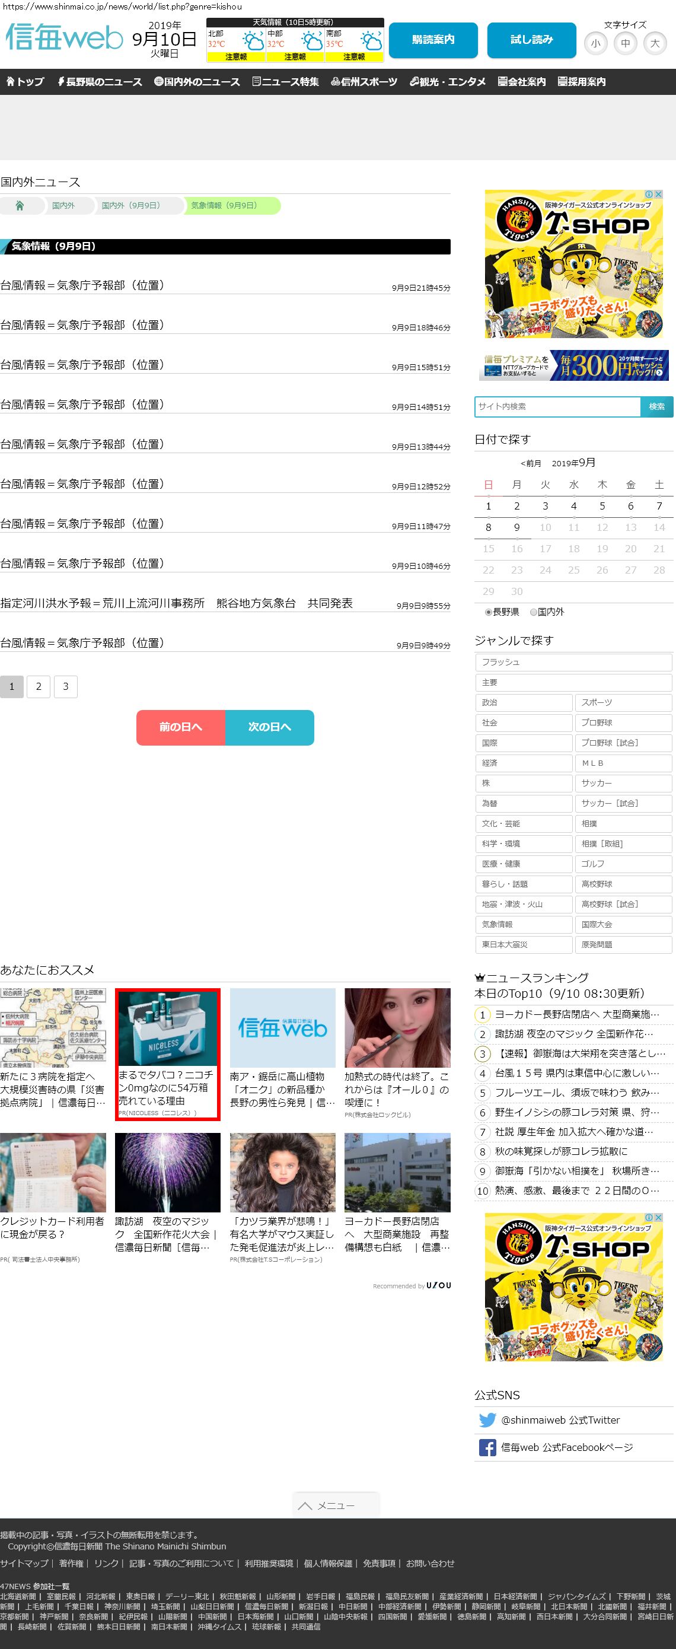
Task: Click the 購読案内 button
Action: click(x=433, y=40)
